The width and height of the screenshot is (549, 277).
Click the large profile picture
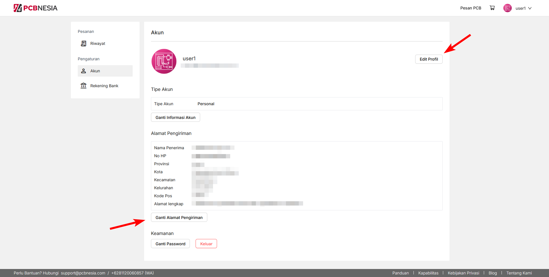click(164, 61)
